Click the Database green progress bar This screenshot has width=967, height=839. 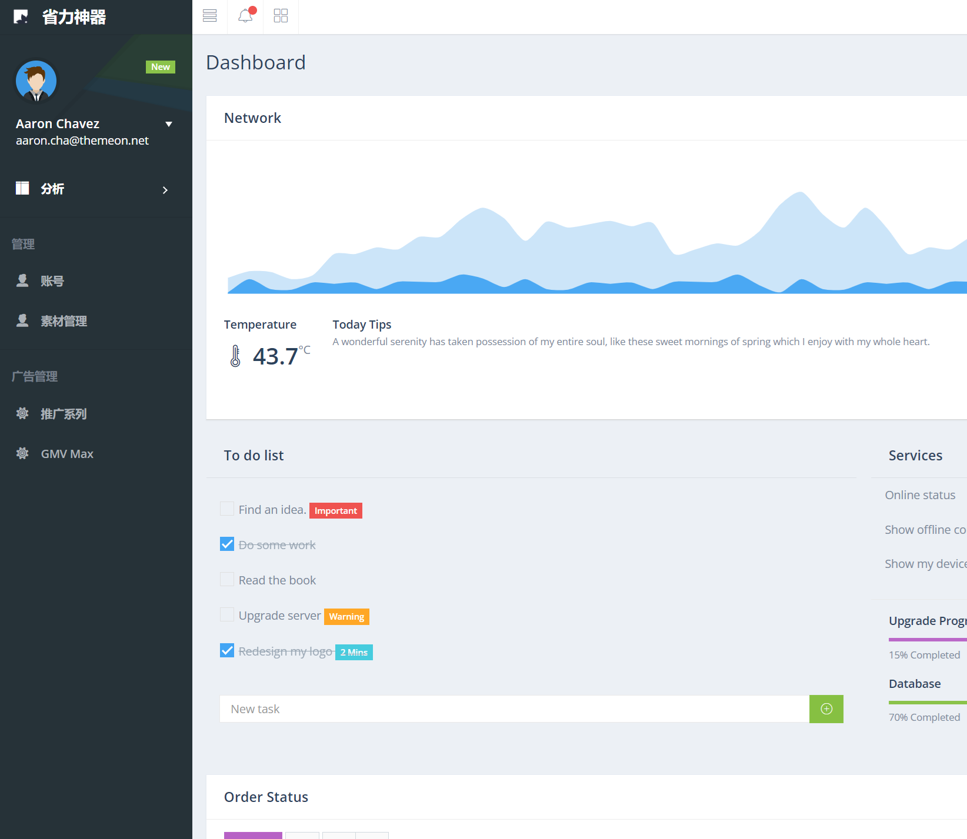tap(927, 702)
